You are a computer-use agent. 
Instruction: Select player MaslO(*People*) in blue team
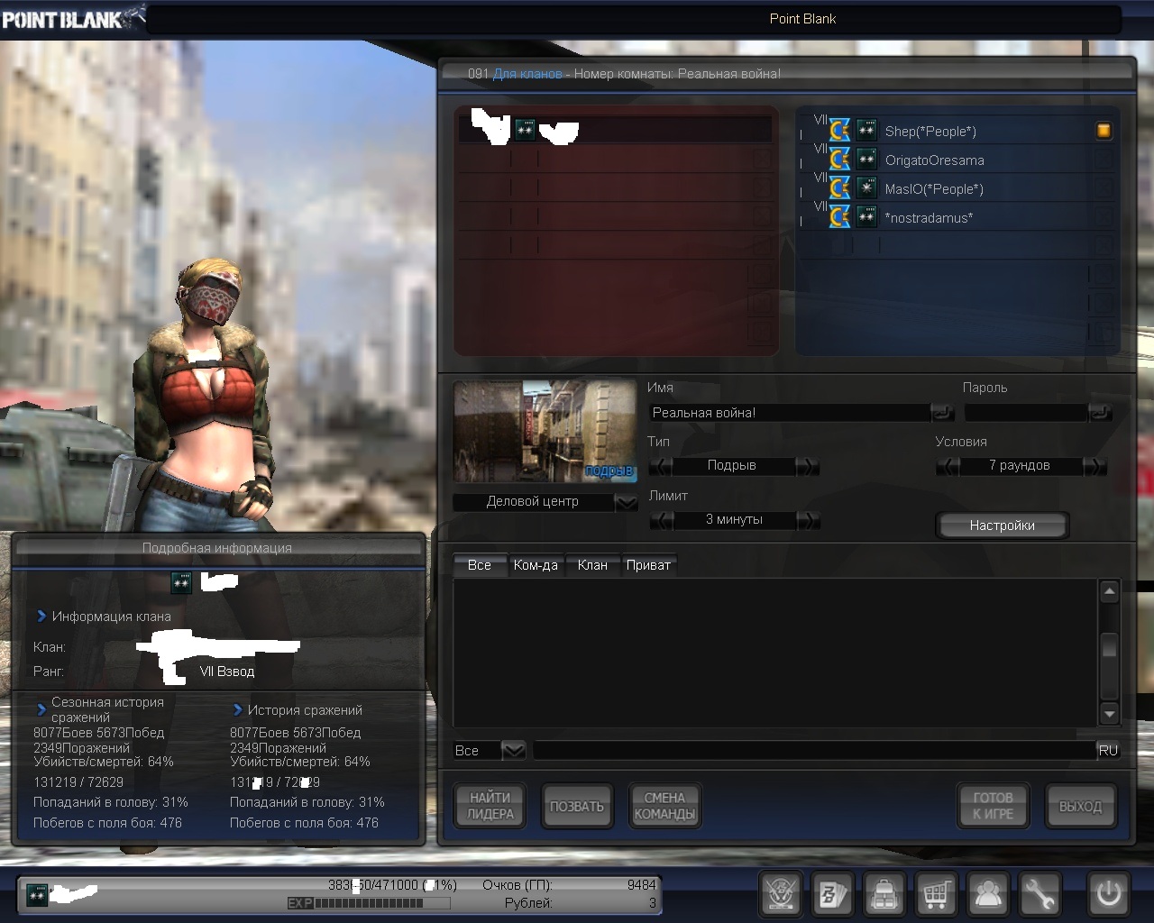pyautogui.click(x=934, y=189)
